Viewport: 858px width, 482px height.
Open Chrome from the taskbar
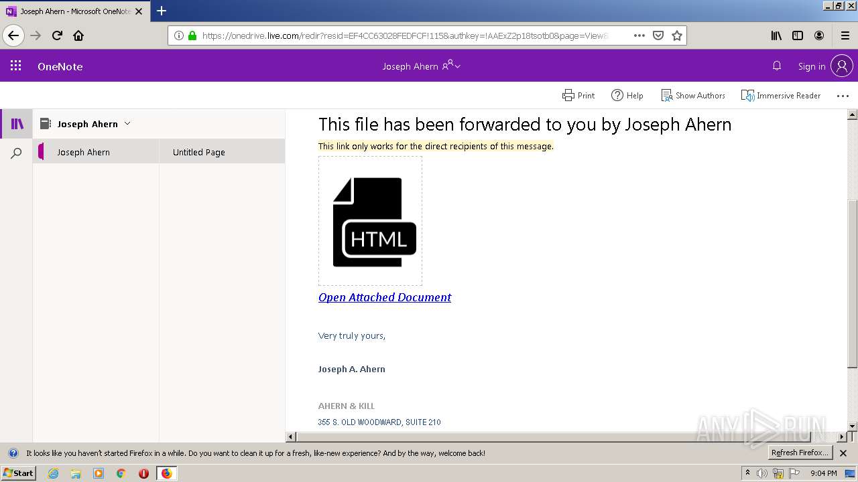point(121,473)
